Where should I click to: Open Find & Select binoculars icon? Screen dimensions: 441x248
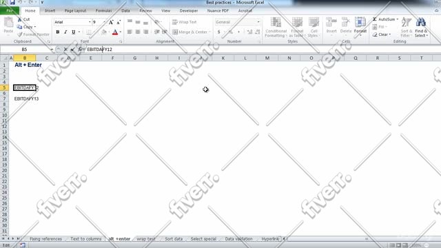tap(421, 22)
